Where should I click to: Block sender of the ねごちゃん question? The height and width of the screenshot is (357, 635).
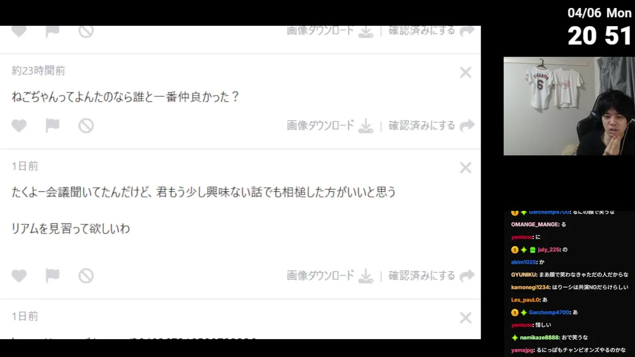(86, 126)
